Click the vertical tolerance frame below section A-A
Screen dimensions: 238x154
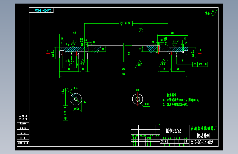pyautogui.click(x=65, y=113)
